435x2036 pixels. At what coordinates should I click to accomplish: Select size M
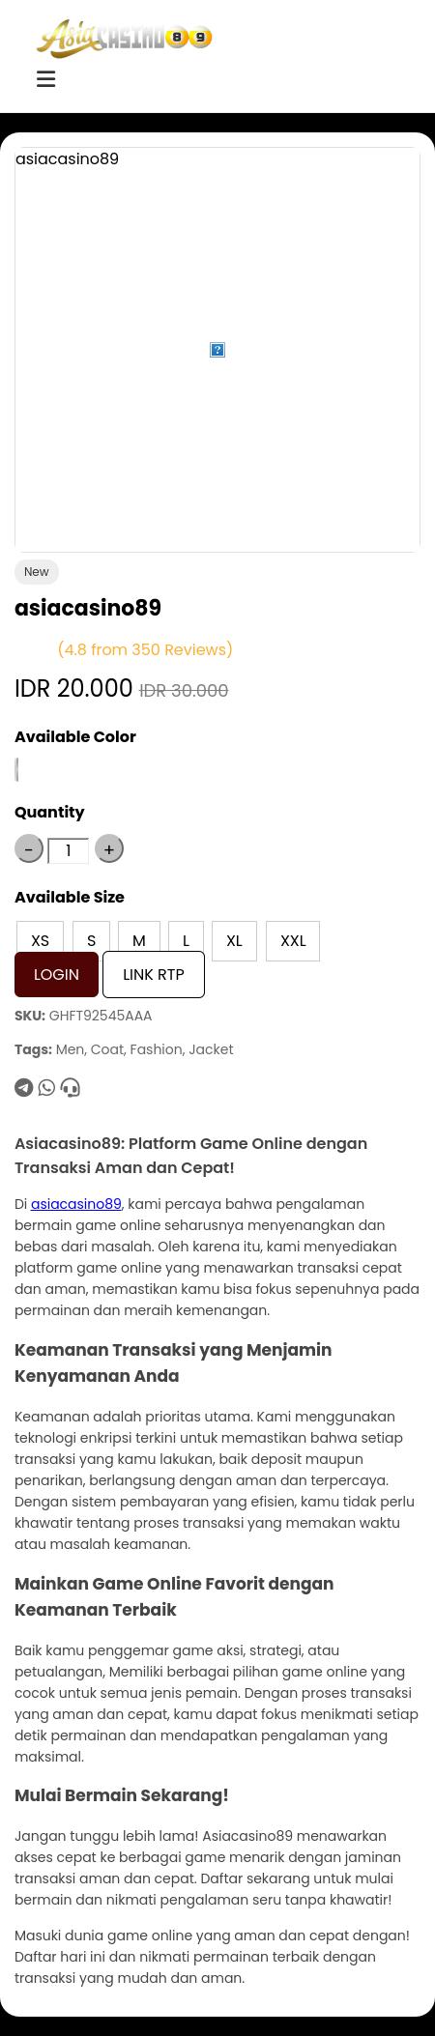click(x=139, y=940)
